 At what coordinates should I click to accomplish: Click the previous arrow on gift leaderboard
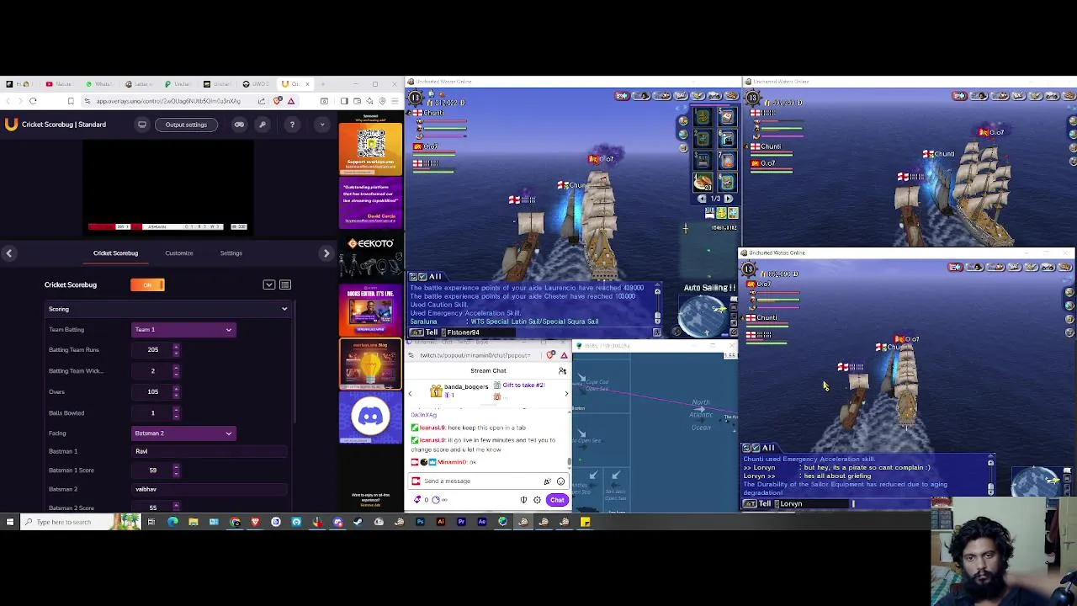[x=410, y=393]
